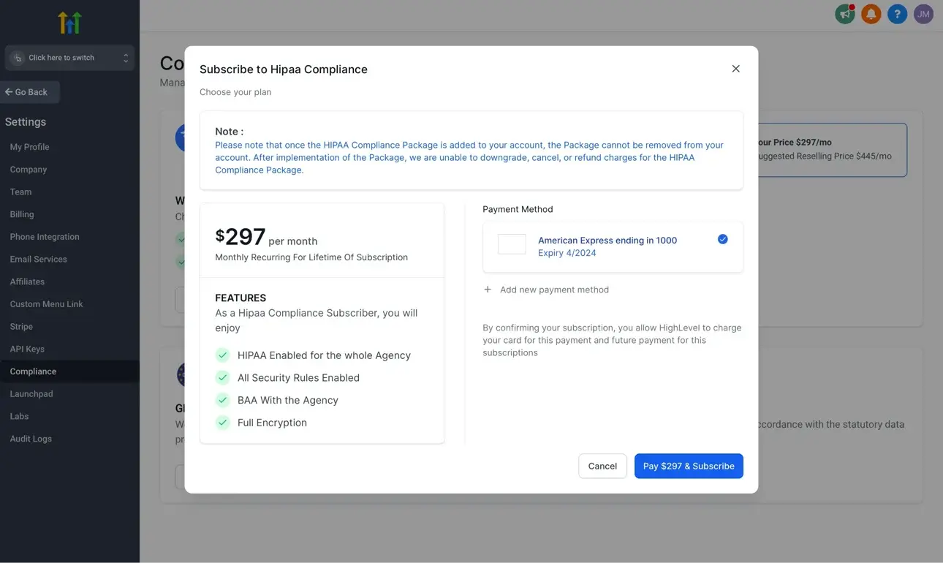
Task: Open Phone Integration settings
Action: 45,237
